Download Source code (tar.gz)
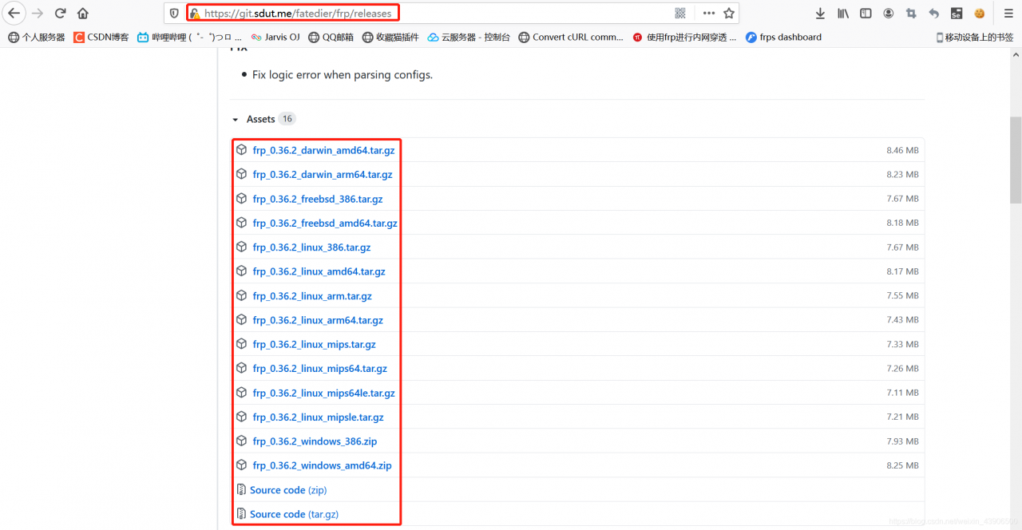This screenshot has width=1022, height=530. pos(294,514)
